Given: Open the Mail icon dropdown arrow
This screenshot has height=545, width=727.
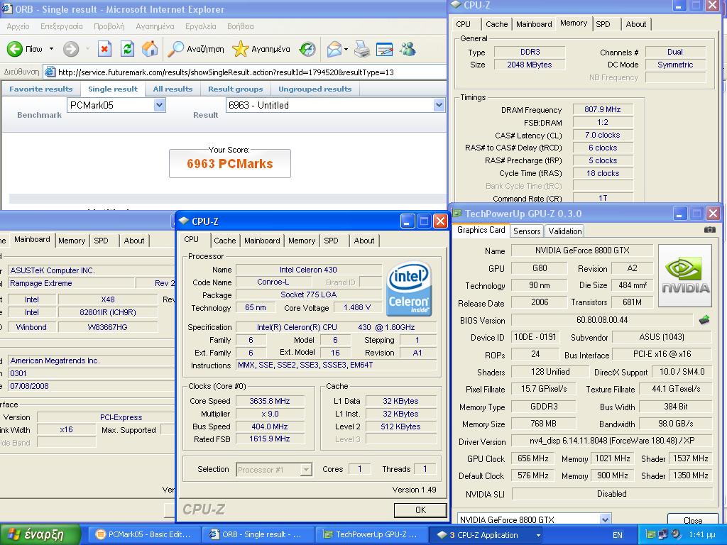Looking at the screenshot, I should point(346,49).
